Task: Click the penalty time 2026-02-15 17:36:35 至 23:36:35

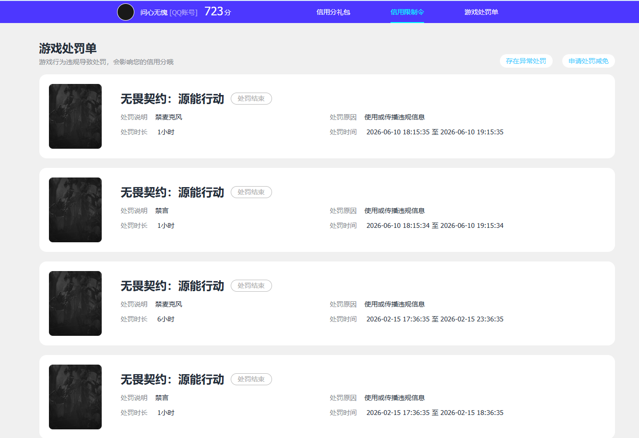Action: click(x=435, y=319)
